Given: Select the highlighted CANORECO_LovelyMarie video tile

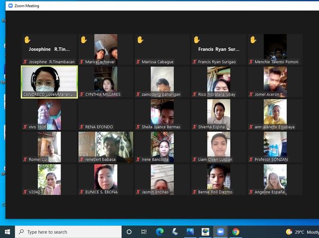Looking at the screenshot, I should click(49, 82).
